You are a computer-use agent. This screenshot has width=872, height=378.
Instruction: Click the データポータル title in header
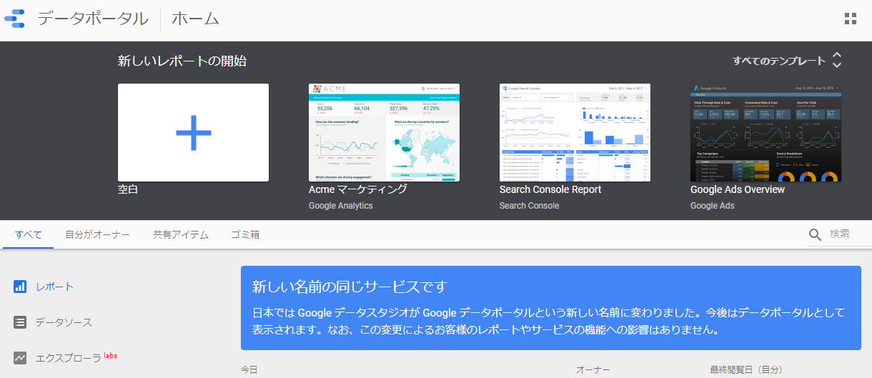point(93,19)
